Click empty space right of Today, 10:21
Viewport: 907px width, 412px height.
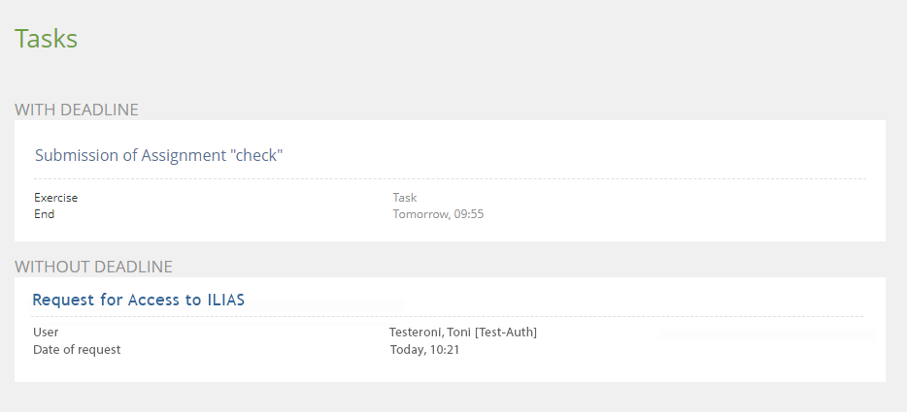click(680, 351)
